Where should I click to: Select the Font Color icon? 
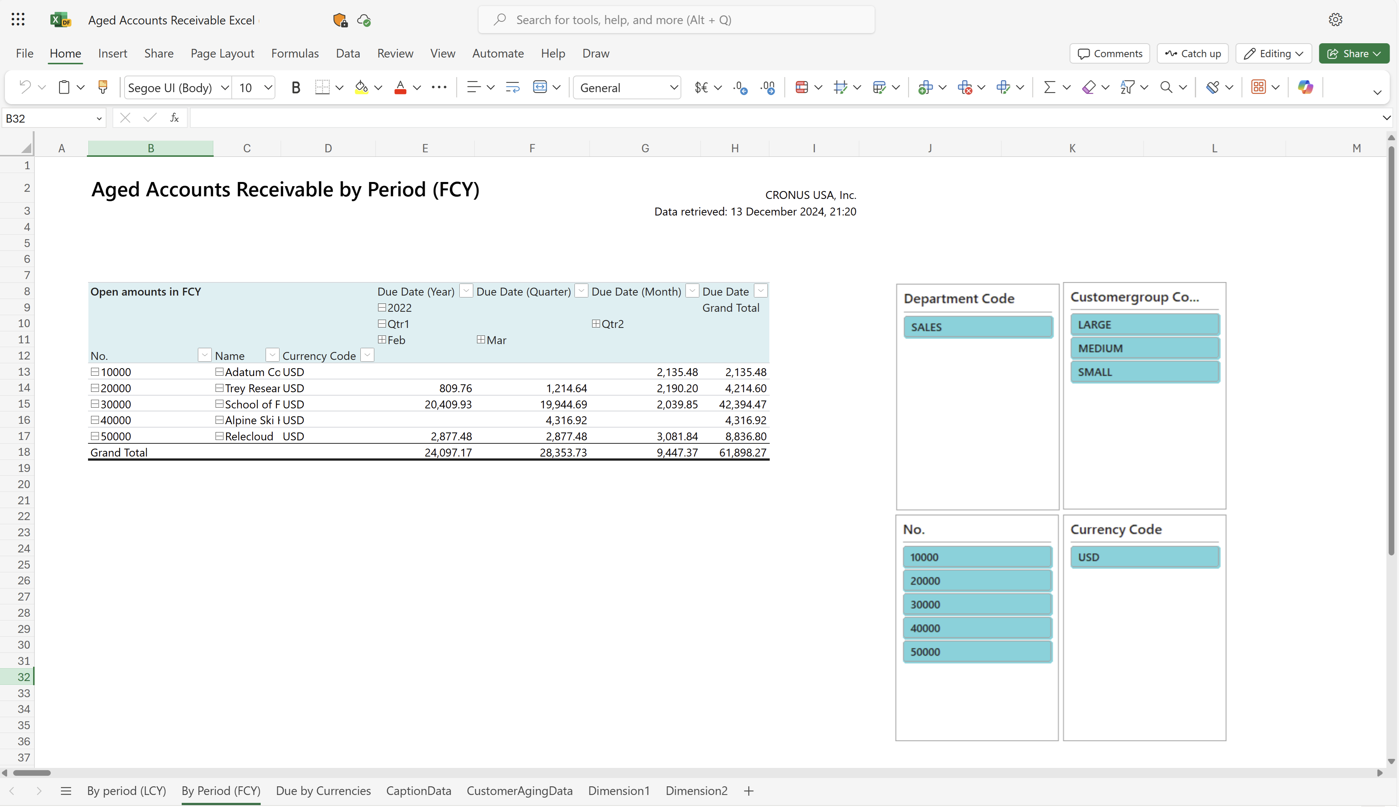402,87
